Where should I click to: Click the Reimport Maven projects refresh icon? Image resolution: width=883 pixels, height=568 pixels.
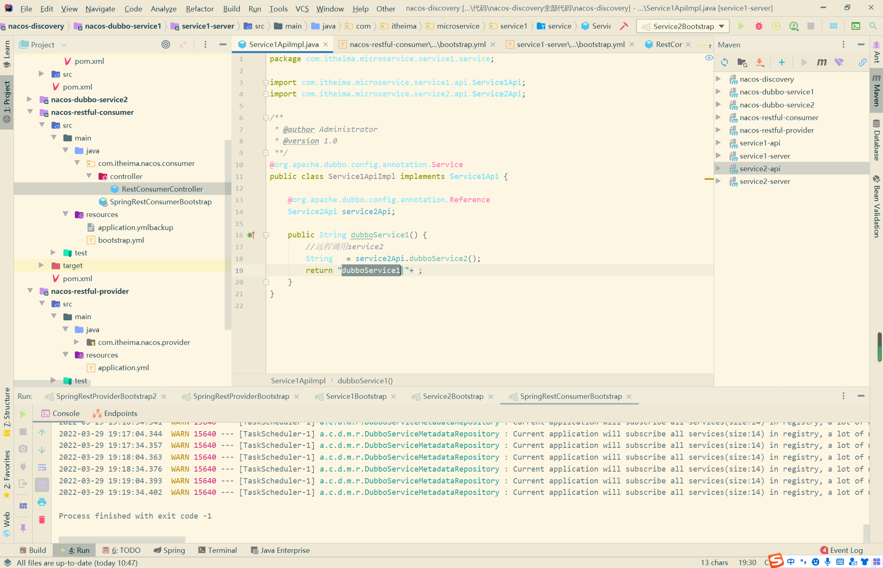click(x=724, y=62)
